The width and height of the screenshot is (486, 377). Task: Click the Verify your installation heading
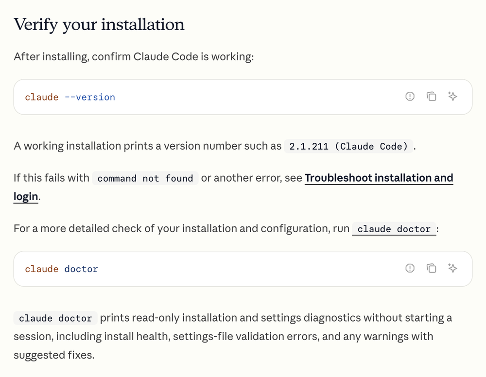tap(99, 24)
